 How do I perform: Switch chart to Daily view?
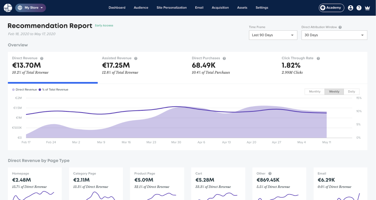(351, 92)
